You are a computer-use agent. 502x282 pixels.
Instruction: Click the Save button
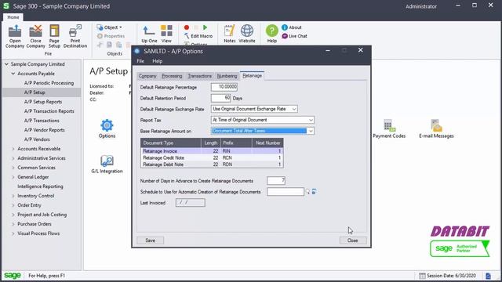[x=150, y=240]
